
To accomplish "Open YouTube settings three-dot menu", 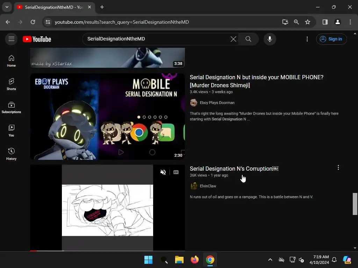I will tap(307, 39).
